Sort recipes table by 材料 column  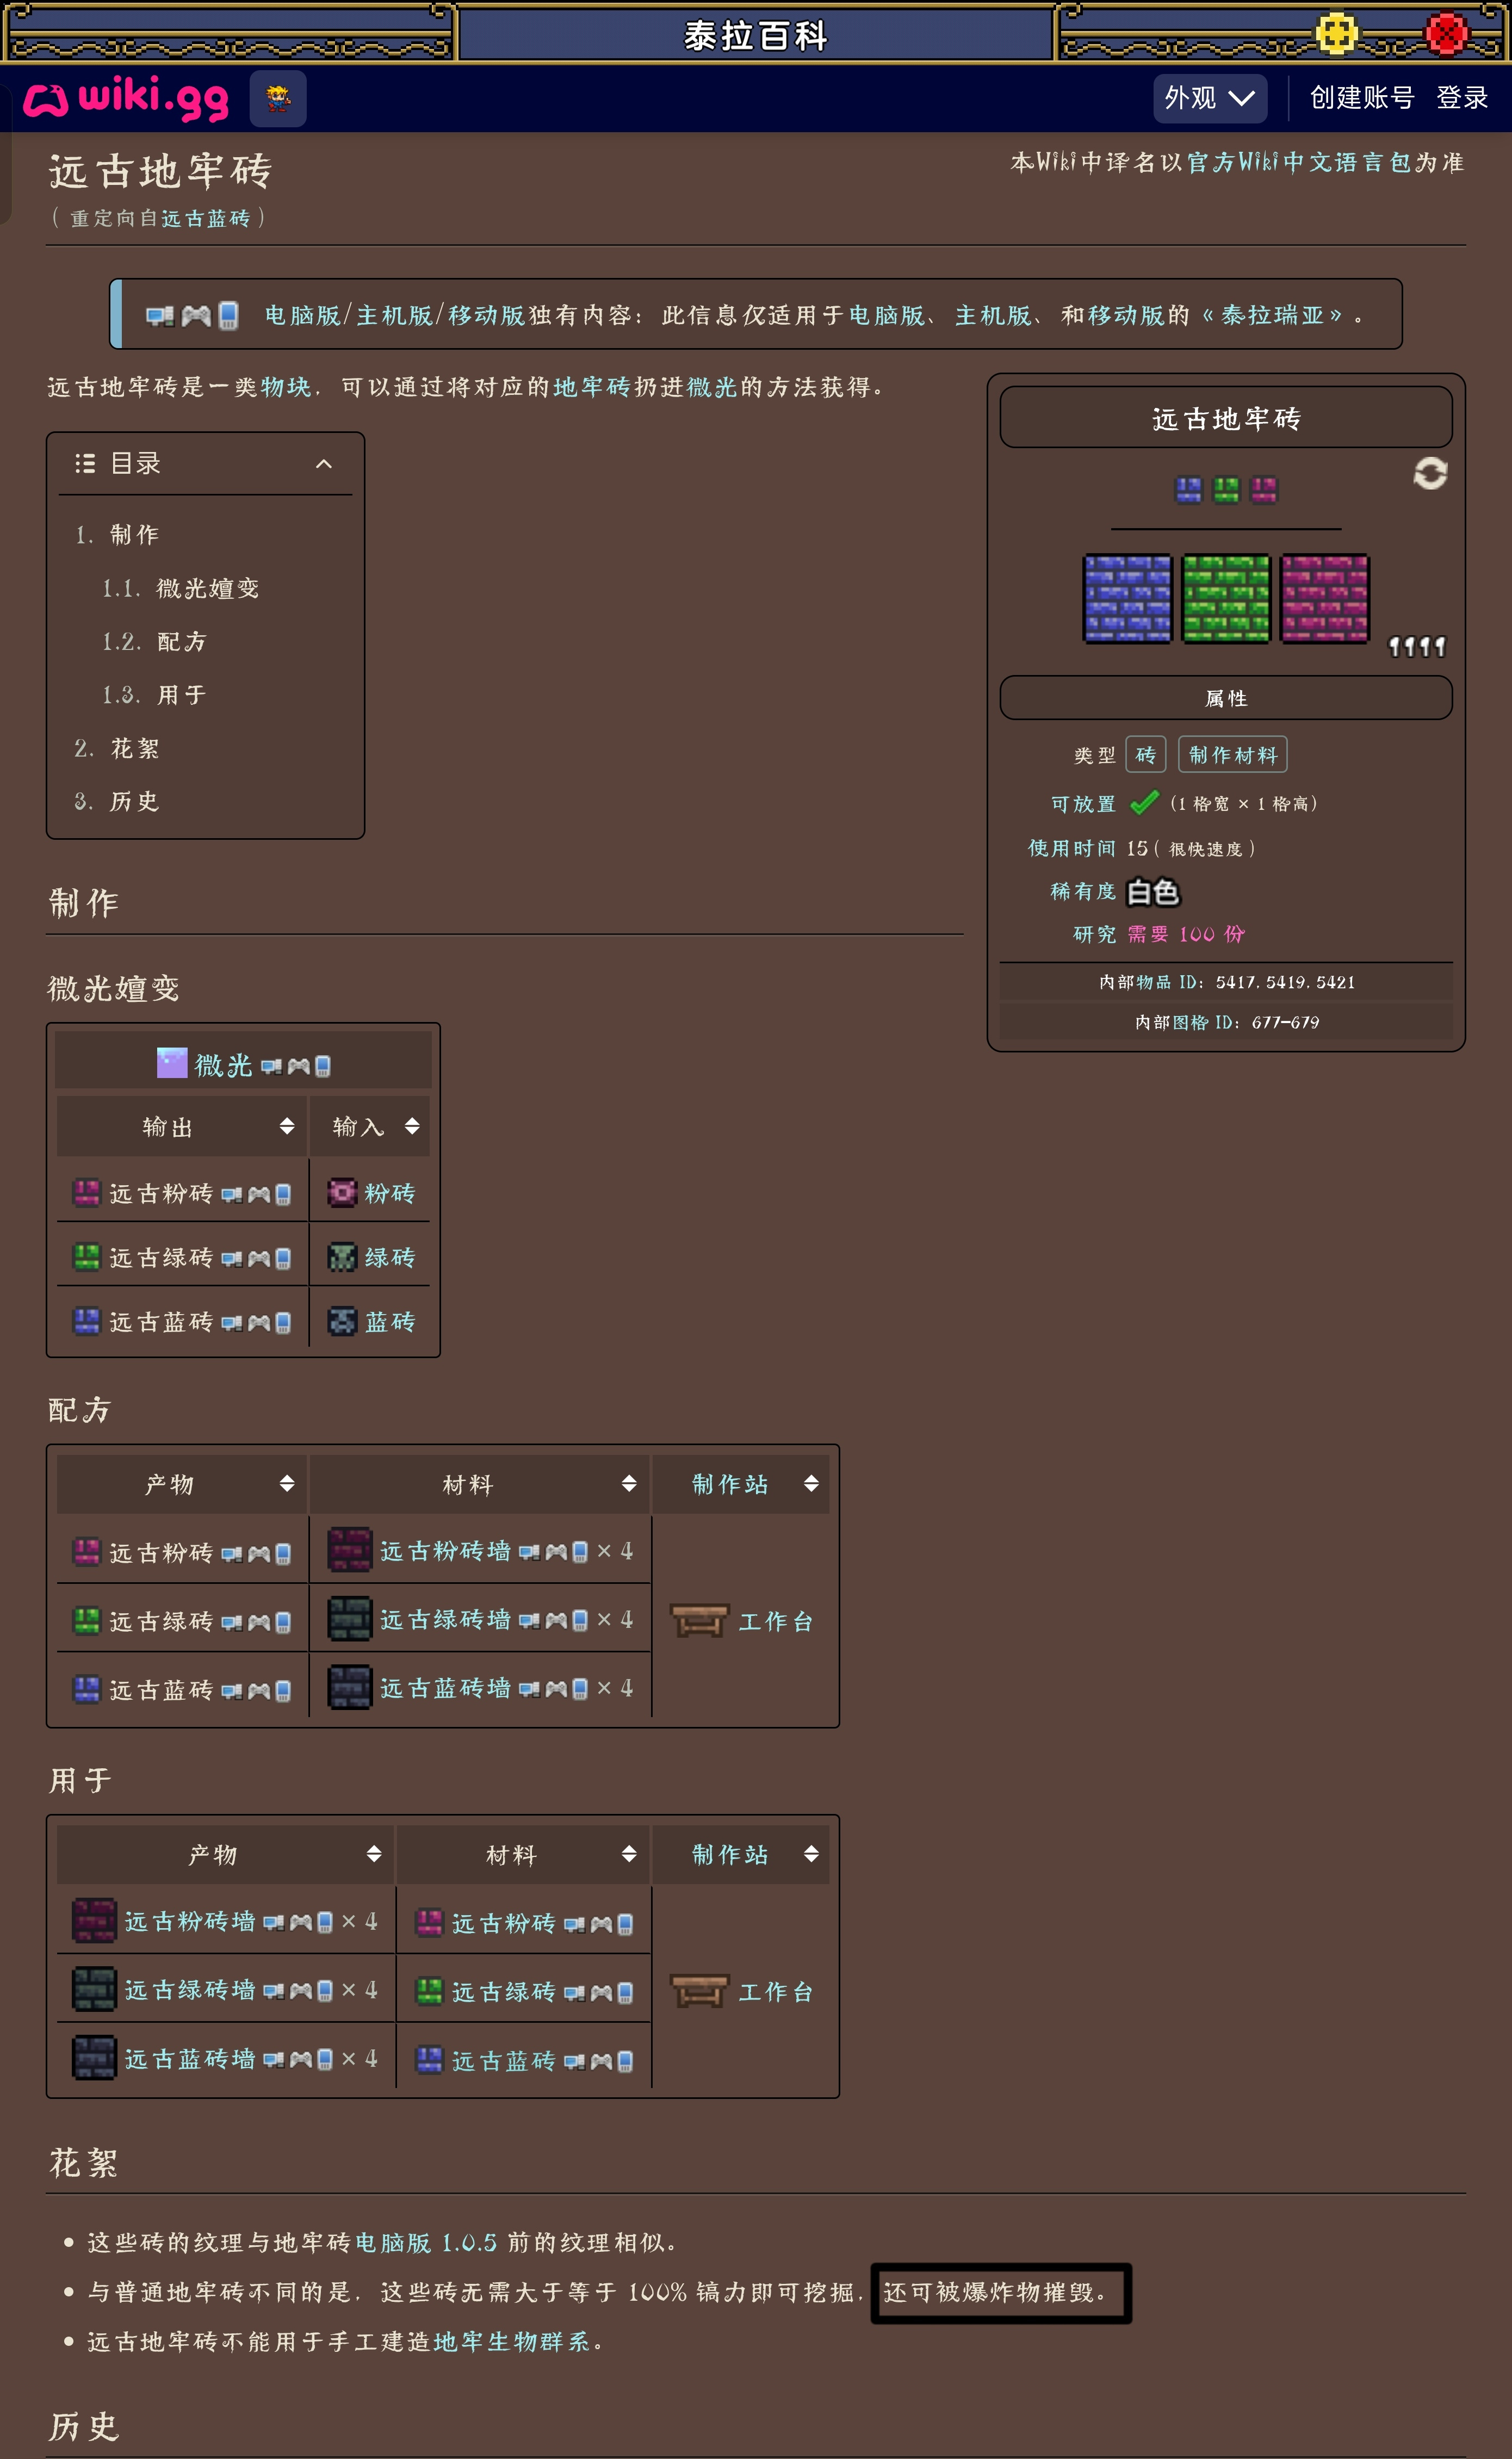(629, 1483)
